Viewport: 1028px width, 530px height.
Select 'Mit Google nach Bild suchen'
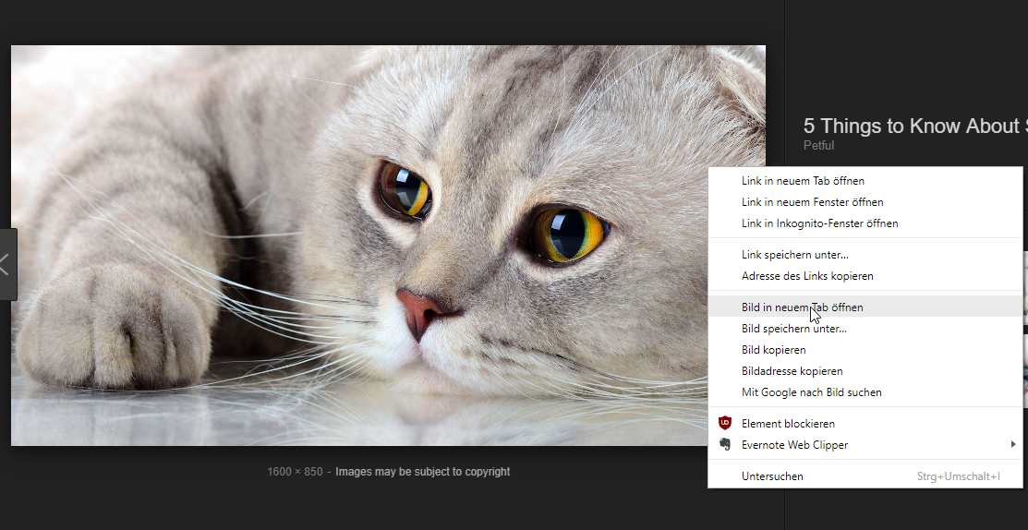tap(811, 392)
